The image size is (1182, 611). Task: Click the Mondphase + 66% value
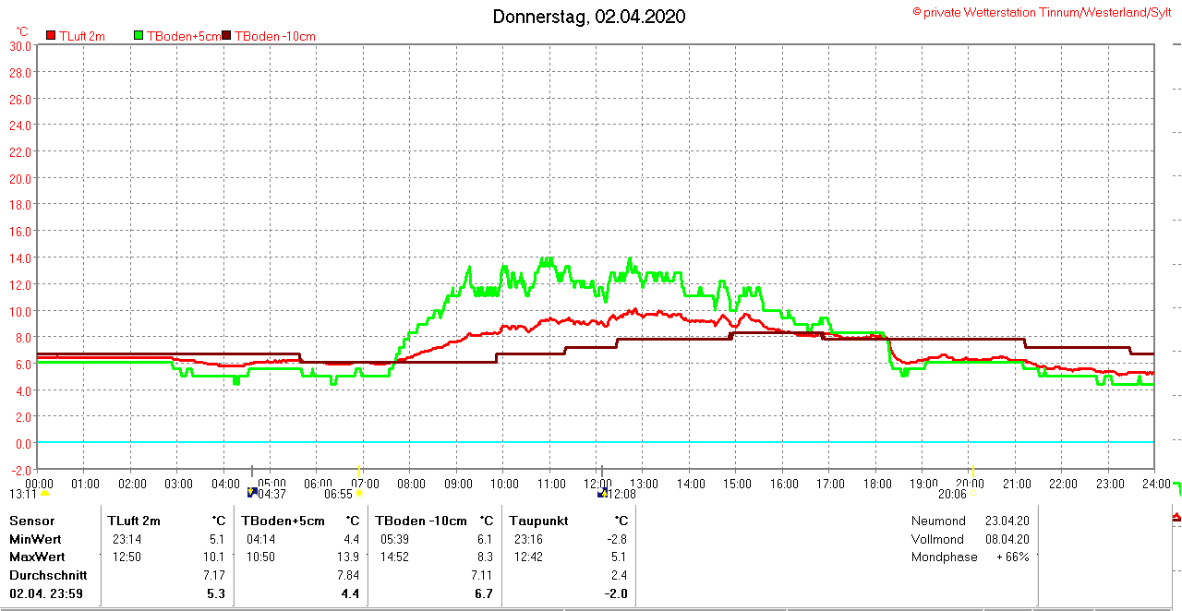(x=1012, y=557)
